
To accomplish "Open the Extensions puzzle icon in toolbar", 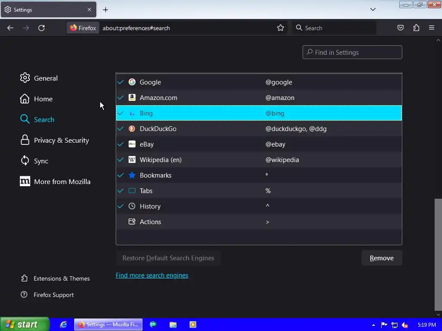I will tap(416, 28).
